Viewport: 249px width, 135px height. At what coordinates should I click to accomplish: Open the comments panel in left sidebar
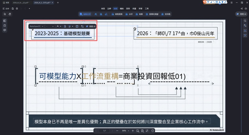pos(5,30)
